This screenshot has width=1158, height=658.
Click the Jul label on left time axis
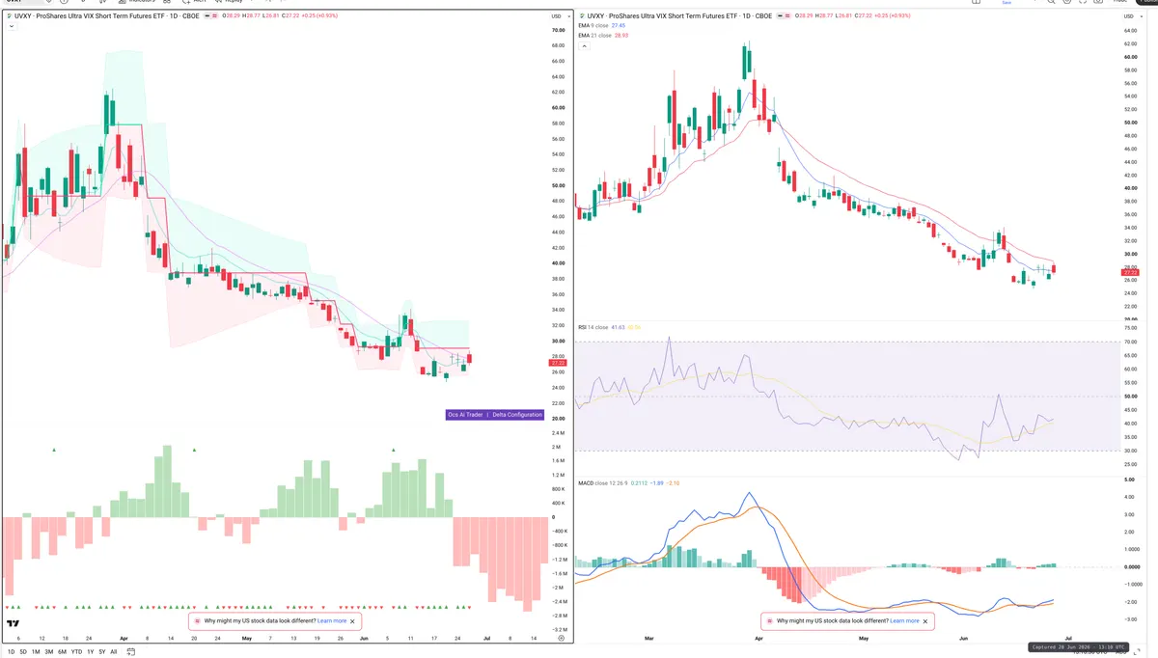tap(487, 639)
